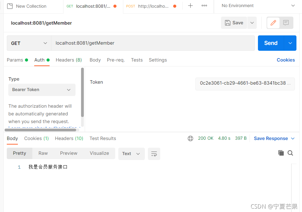Screen dimensions: 302x212
Task: Open the HTTP method GET dropdown
Action: [29, 43]
